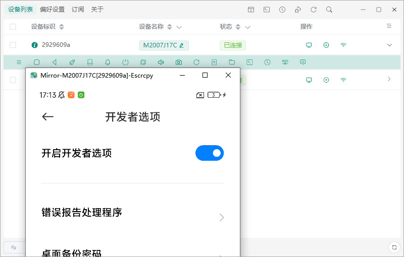404x257 pixels.
Task: Open 错误报告处理程序 in Mirror window
Action: [x=133, y=213]
